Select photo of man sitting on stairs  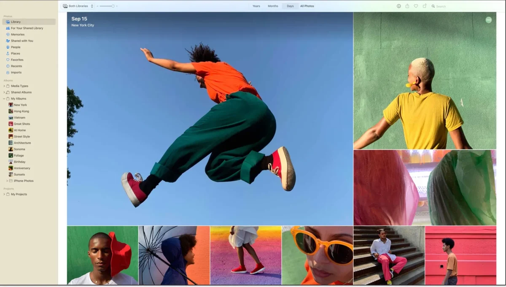[389, 255]
